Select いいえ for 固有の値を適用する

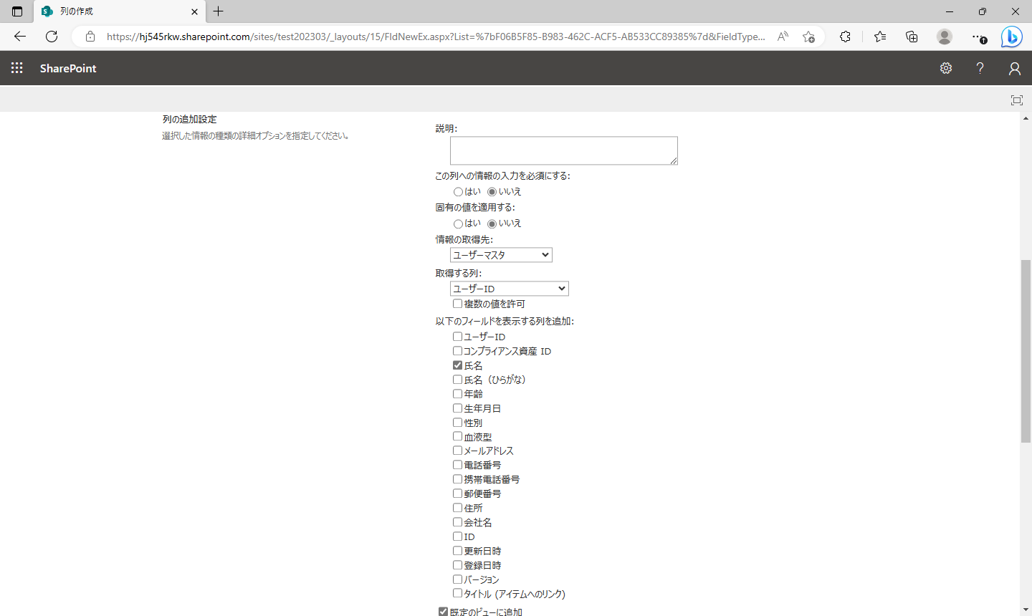tap(492, 223)
